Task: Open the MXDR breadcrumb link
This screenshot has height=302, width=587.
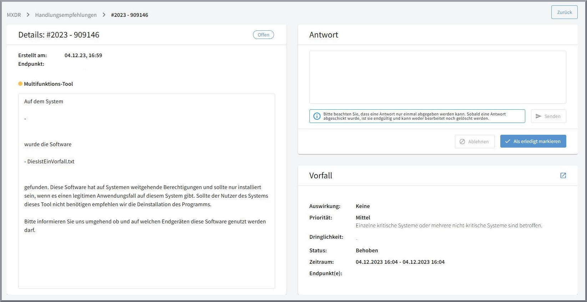Action: click(x=14, y=15)
